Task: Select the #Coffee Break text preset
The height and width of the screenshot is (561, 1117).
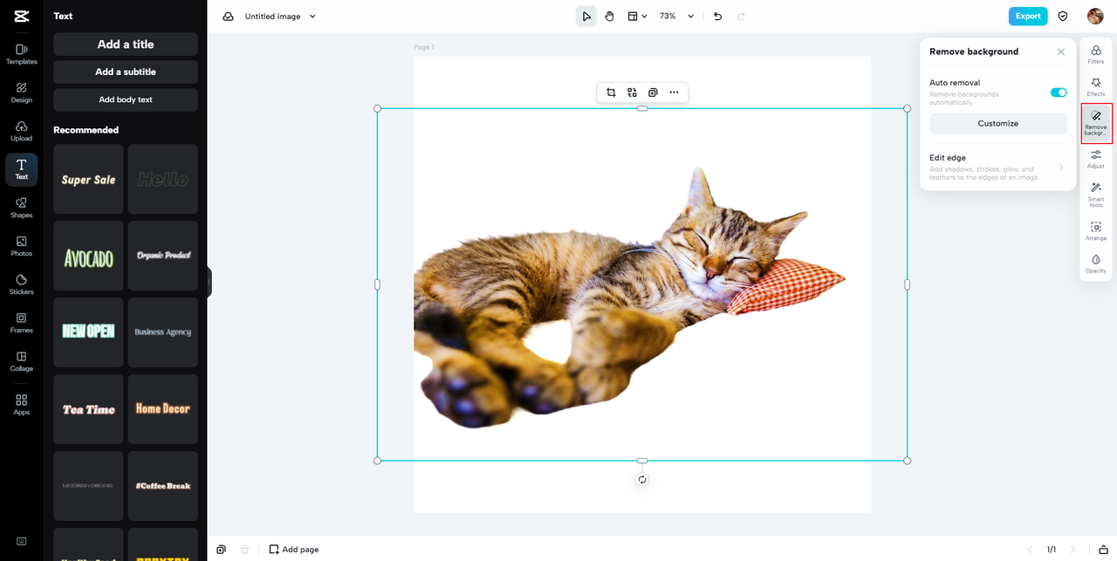Action: 163,486
